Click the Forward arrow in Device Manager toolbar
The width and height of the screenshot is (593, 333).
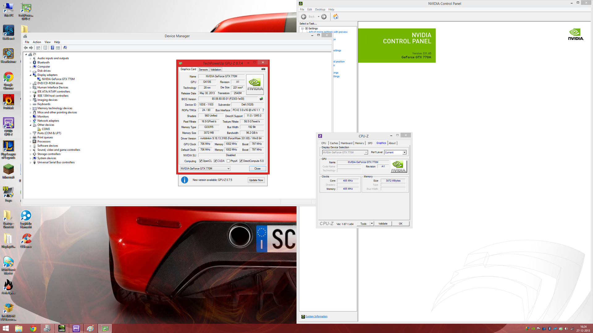click(x=31, y=48)
